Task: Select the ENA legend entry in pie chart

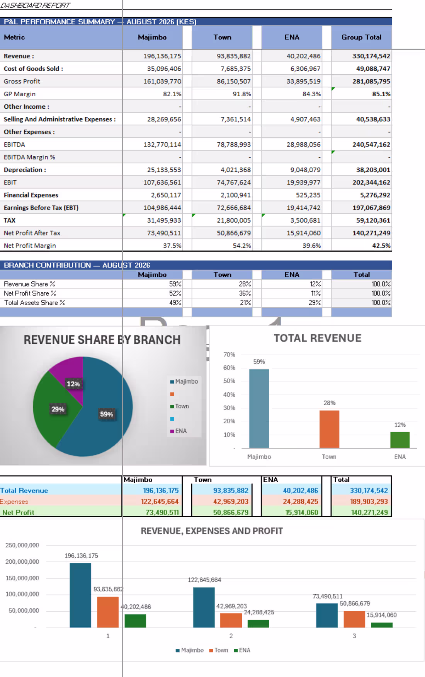Action: (178, 431)
